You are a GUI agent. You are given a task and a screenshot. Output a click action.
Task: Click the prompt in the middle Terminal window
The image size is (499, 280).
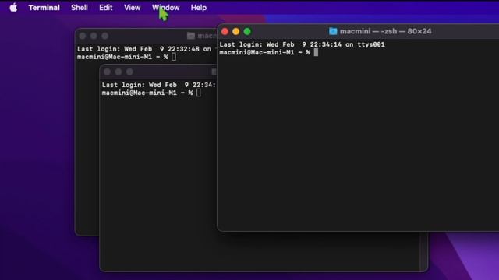(x=151, y=93)
